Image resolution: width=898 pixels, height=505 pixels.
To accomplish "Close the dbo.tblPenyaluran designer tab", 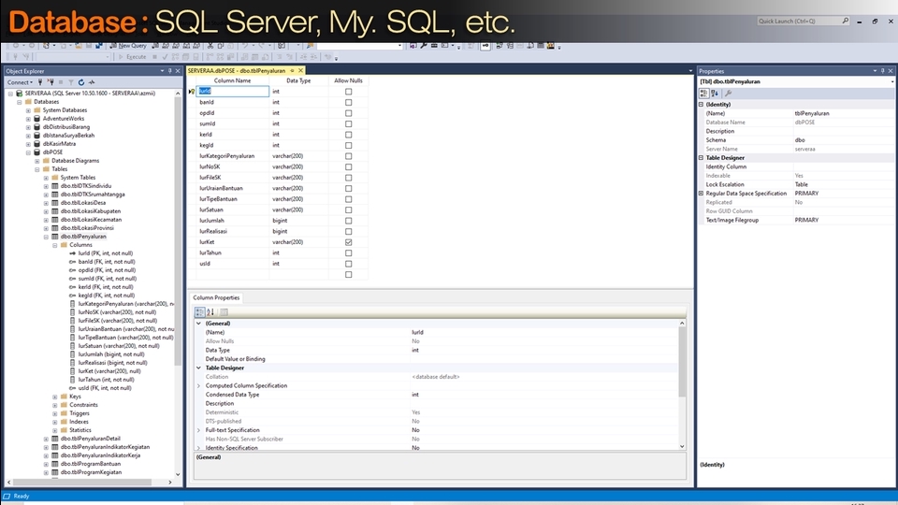I will click(300, 70).
